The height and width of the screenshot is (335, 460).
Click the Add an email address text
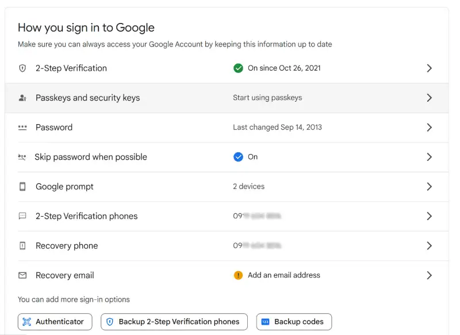(283, 275)
